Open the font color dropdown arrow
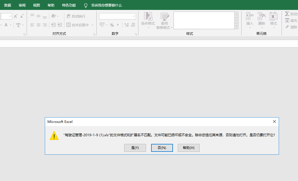The width and height of the screenshot is (298, 181). pos(11,25)
